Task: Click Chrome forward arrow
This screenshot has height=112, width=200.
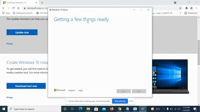Action: 8,8
